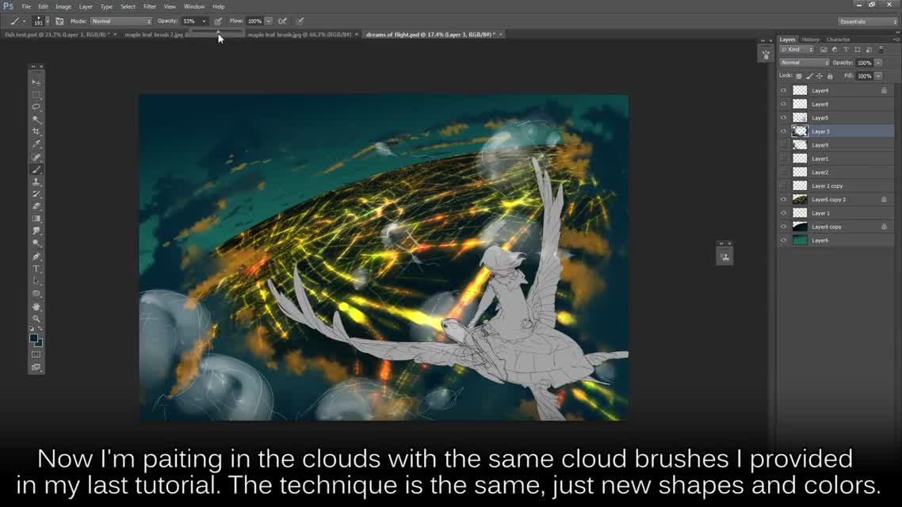
Task: Open the Filter menu
Action: 150,7
